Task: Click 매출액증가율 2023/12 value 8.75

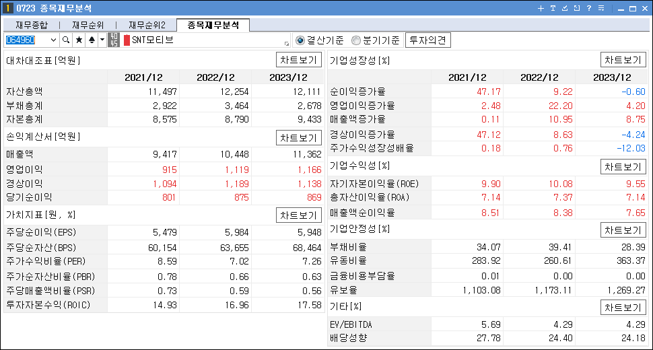Action: point(635,119)
